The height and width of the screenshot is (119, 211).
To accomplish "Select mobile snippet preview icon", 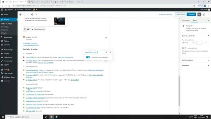I will pyautogui.click(x=25, y=29).
